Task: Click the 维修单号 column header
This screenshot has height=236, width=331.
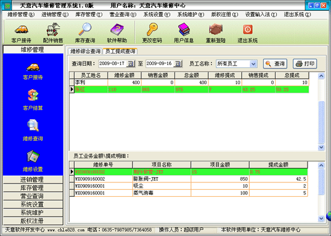Action: coord(104,164)
